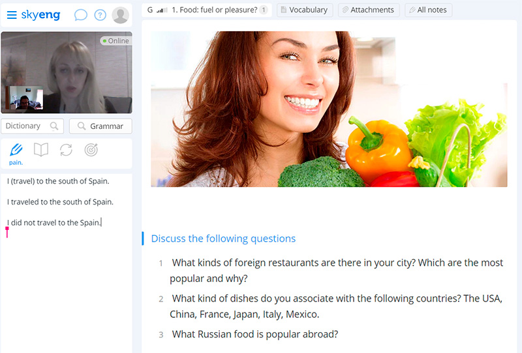The image size is (522, 353).
Task: Open the Vocabulary tab
Action: (x=305, y=10)
